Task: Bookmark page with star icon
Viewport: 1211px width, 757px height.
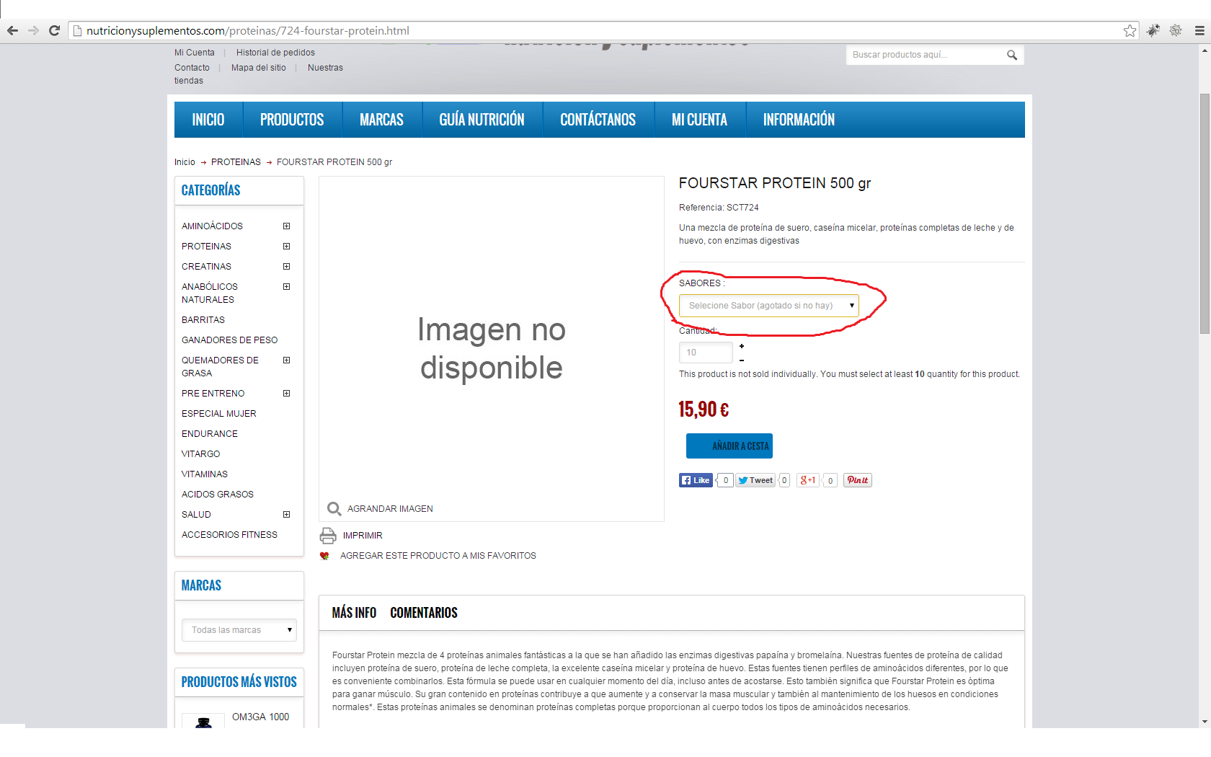Action: point(1130,30)
